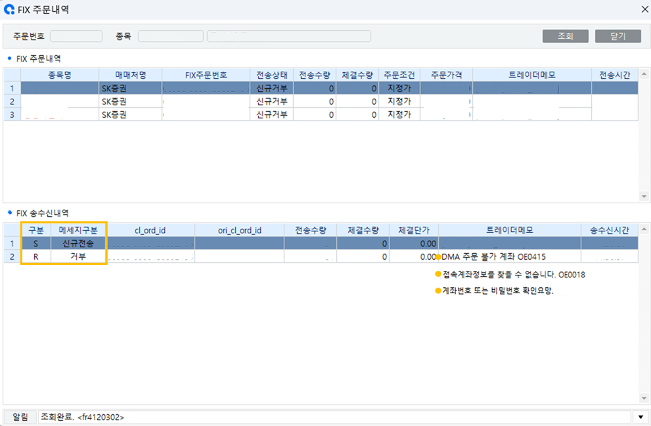Select order row 1 number cell
The width and height of the screenshot is (651, 426).
12,88
